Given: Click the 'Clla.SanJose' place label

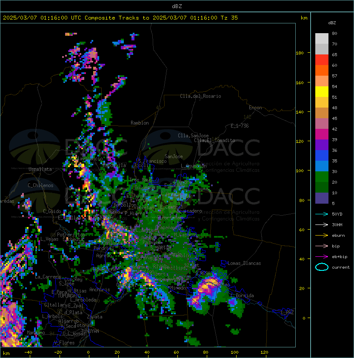Looking at the screenshot, I should point(193,136).
